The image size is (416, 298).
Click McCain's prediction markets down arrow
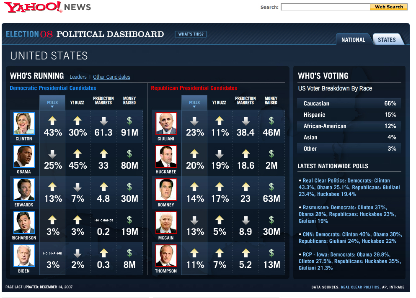pos(246,220)
